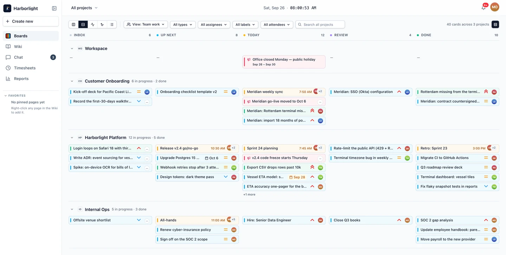Focus the Search all projects field
The height and width of the screenshot is (255, 506).
click(x=320, y=25)
